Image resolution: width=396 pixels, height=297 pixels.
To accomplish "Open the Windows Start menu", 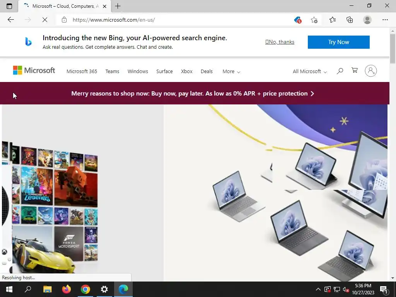I will tap(9, 289).
